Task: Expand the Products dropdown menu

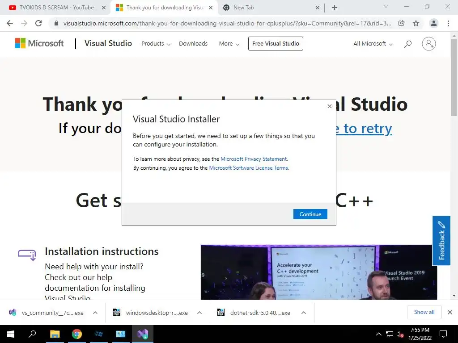Action: click(156, 44)
